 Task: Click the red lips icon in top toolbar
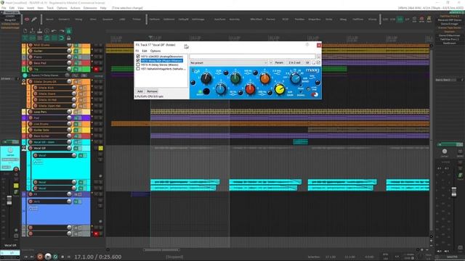click(27, 20)
